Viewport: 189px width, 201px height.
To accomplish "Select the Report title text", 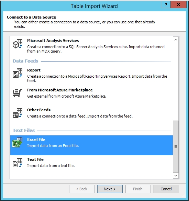I will coord(34,70).
